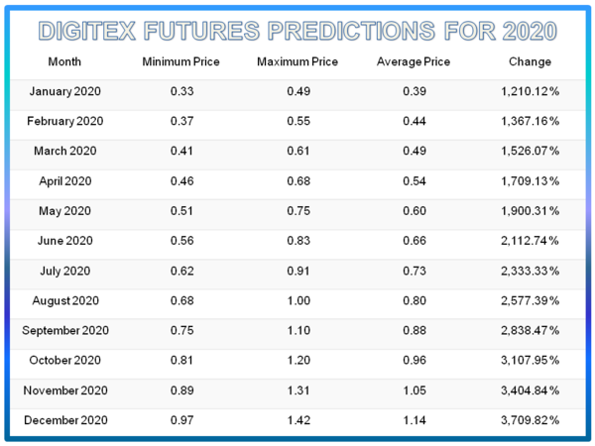Click the Minimum Price column header
This screenshot has width=595, height=446.
(180, 62)
